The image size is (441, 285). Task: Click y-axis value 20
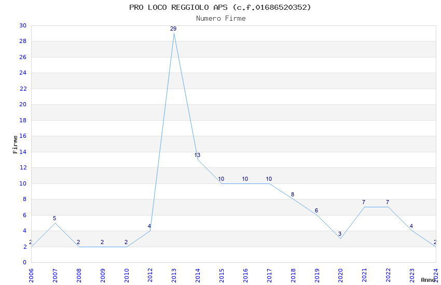click(x=23, y=105)
